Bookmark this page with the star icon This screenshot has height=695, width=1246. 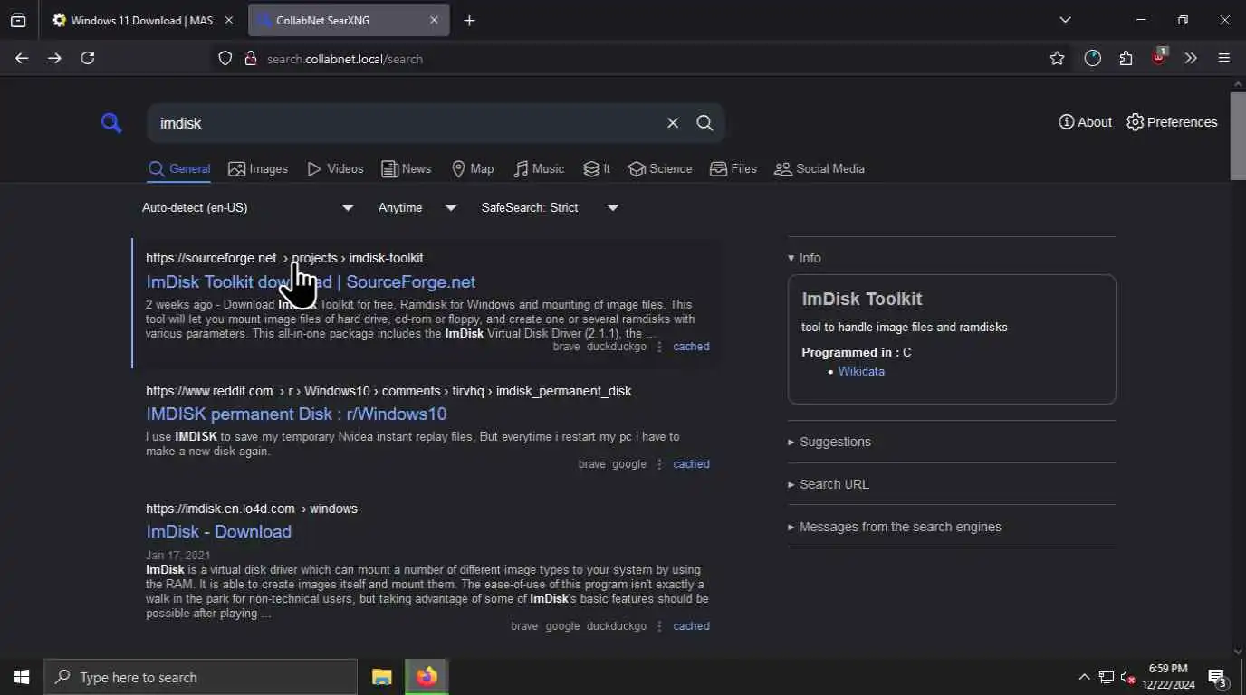1057,58
